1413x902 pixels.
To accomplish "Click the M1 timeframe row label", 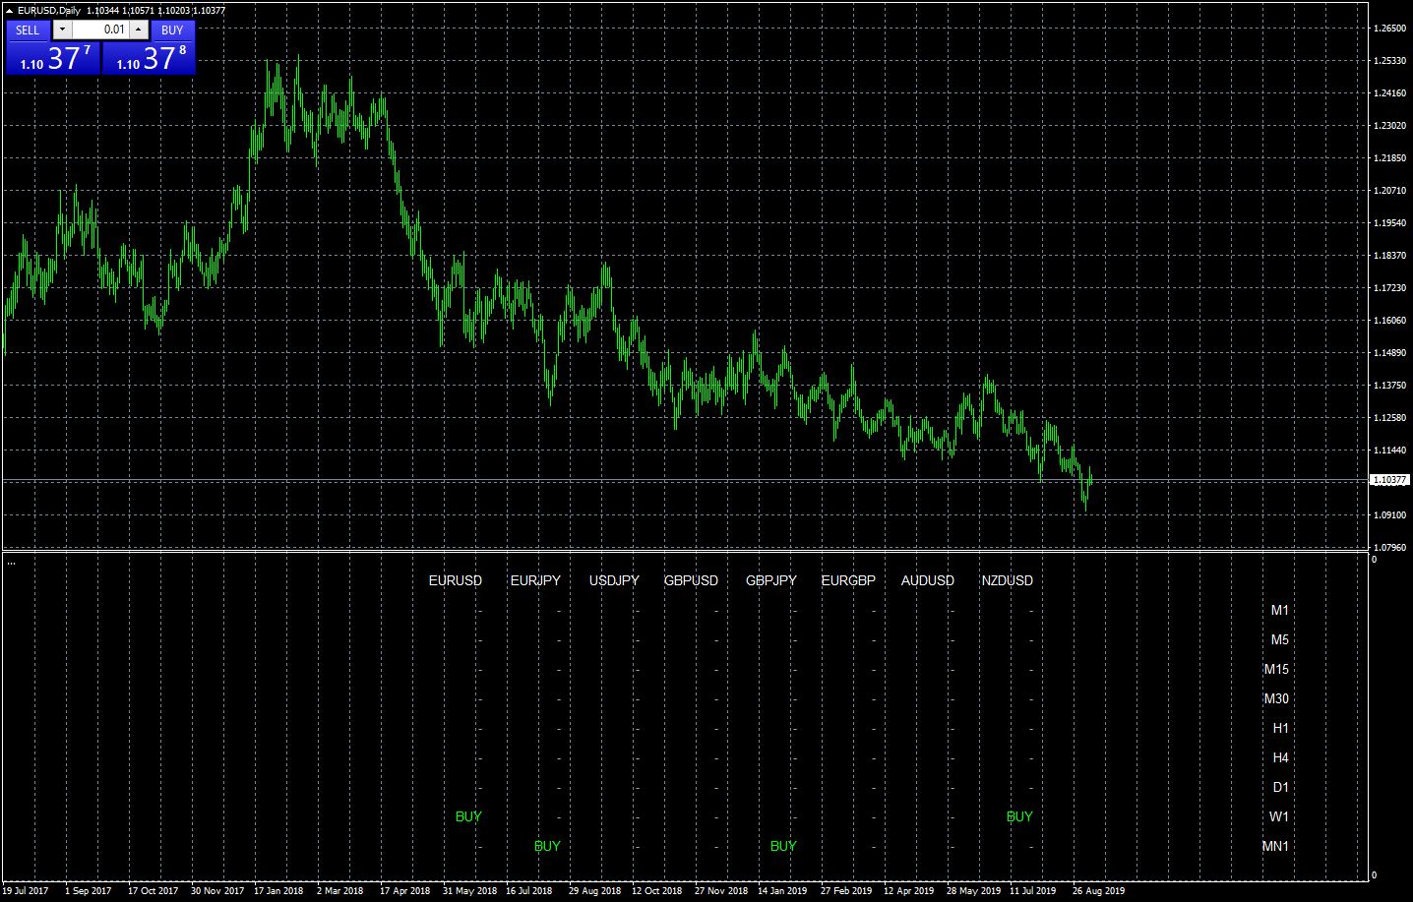I will [1279, 610].
